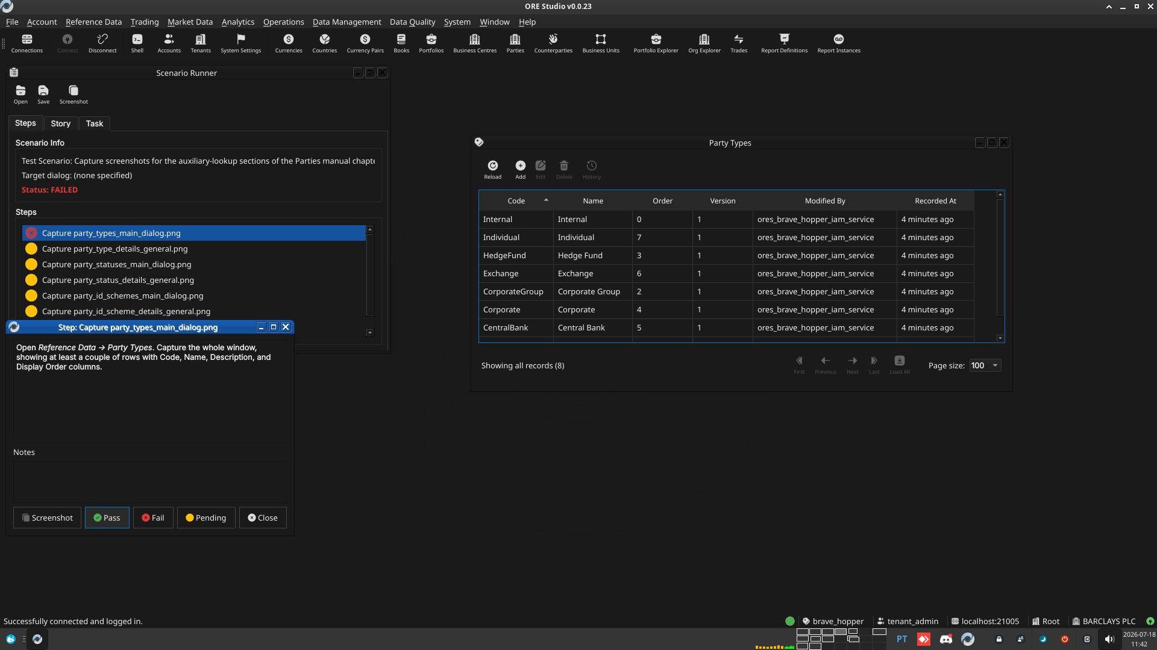Select step Capture party_id_scheme_details_general.png
The height and width of the screenshot is (650, 1157).
[x=194, y=311]
